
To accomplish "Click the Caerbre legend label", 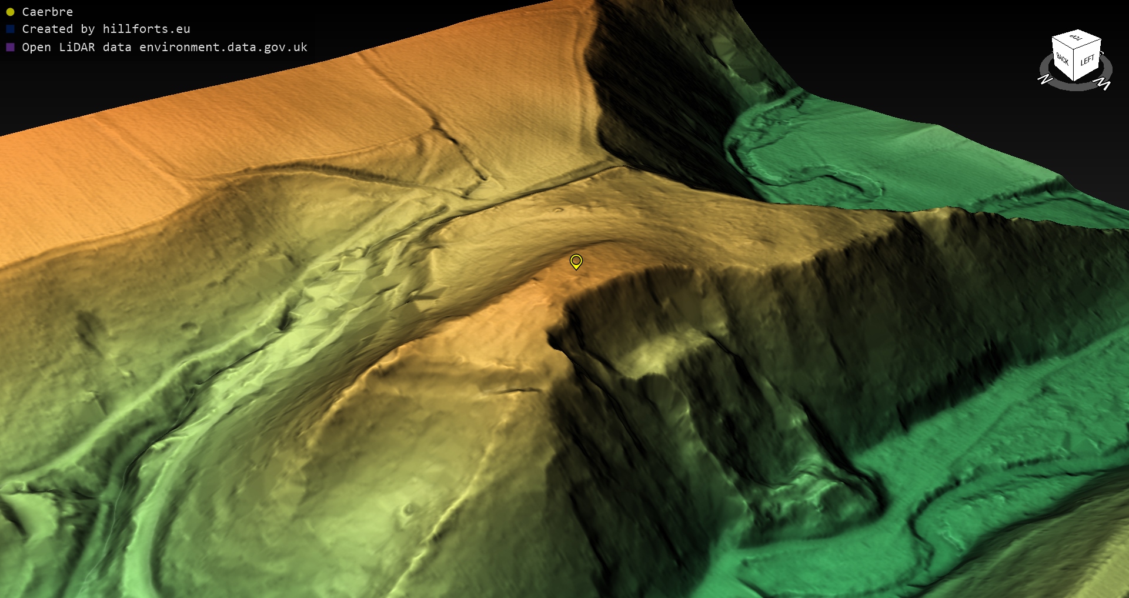I will coord(48,12).
